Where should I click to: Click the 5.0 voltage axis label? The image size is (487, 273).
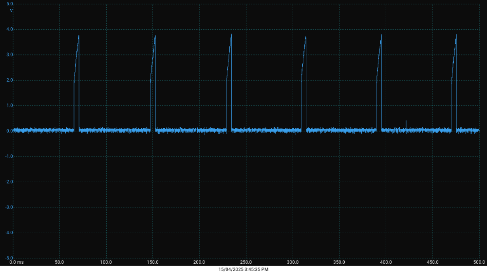click(9, 4)
